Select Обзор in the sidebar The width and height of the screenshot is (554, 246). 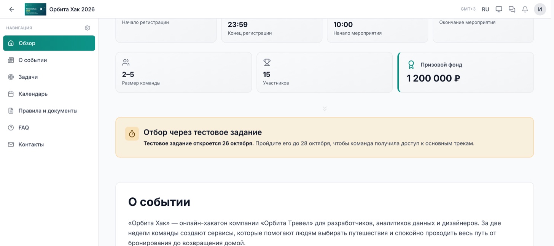coord(49,43)
